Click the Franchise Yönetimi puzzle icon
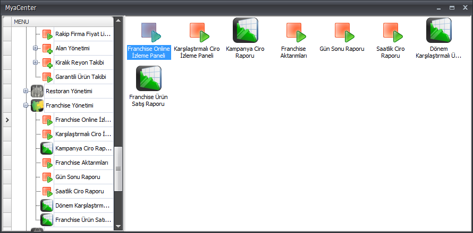Screen dimensions: 473x233 click(x=37, y=105)
